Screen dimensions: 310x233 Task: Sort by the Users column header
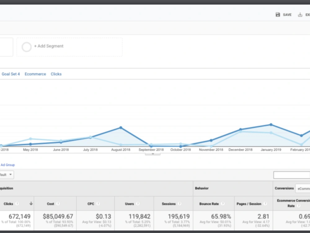coord(129,204)
